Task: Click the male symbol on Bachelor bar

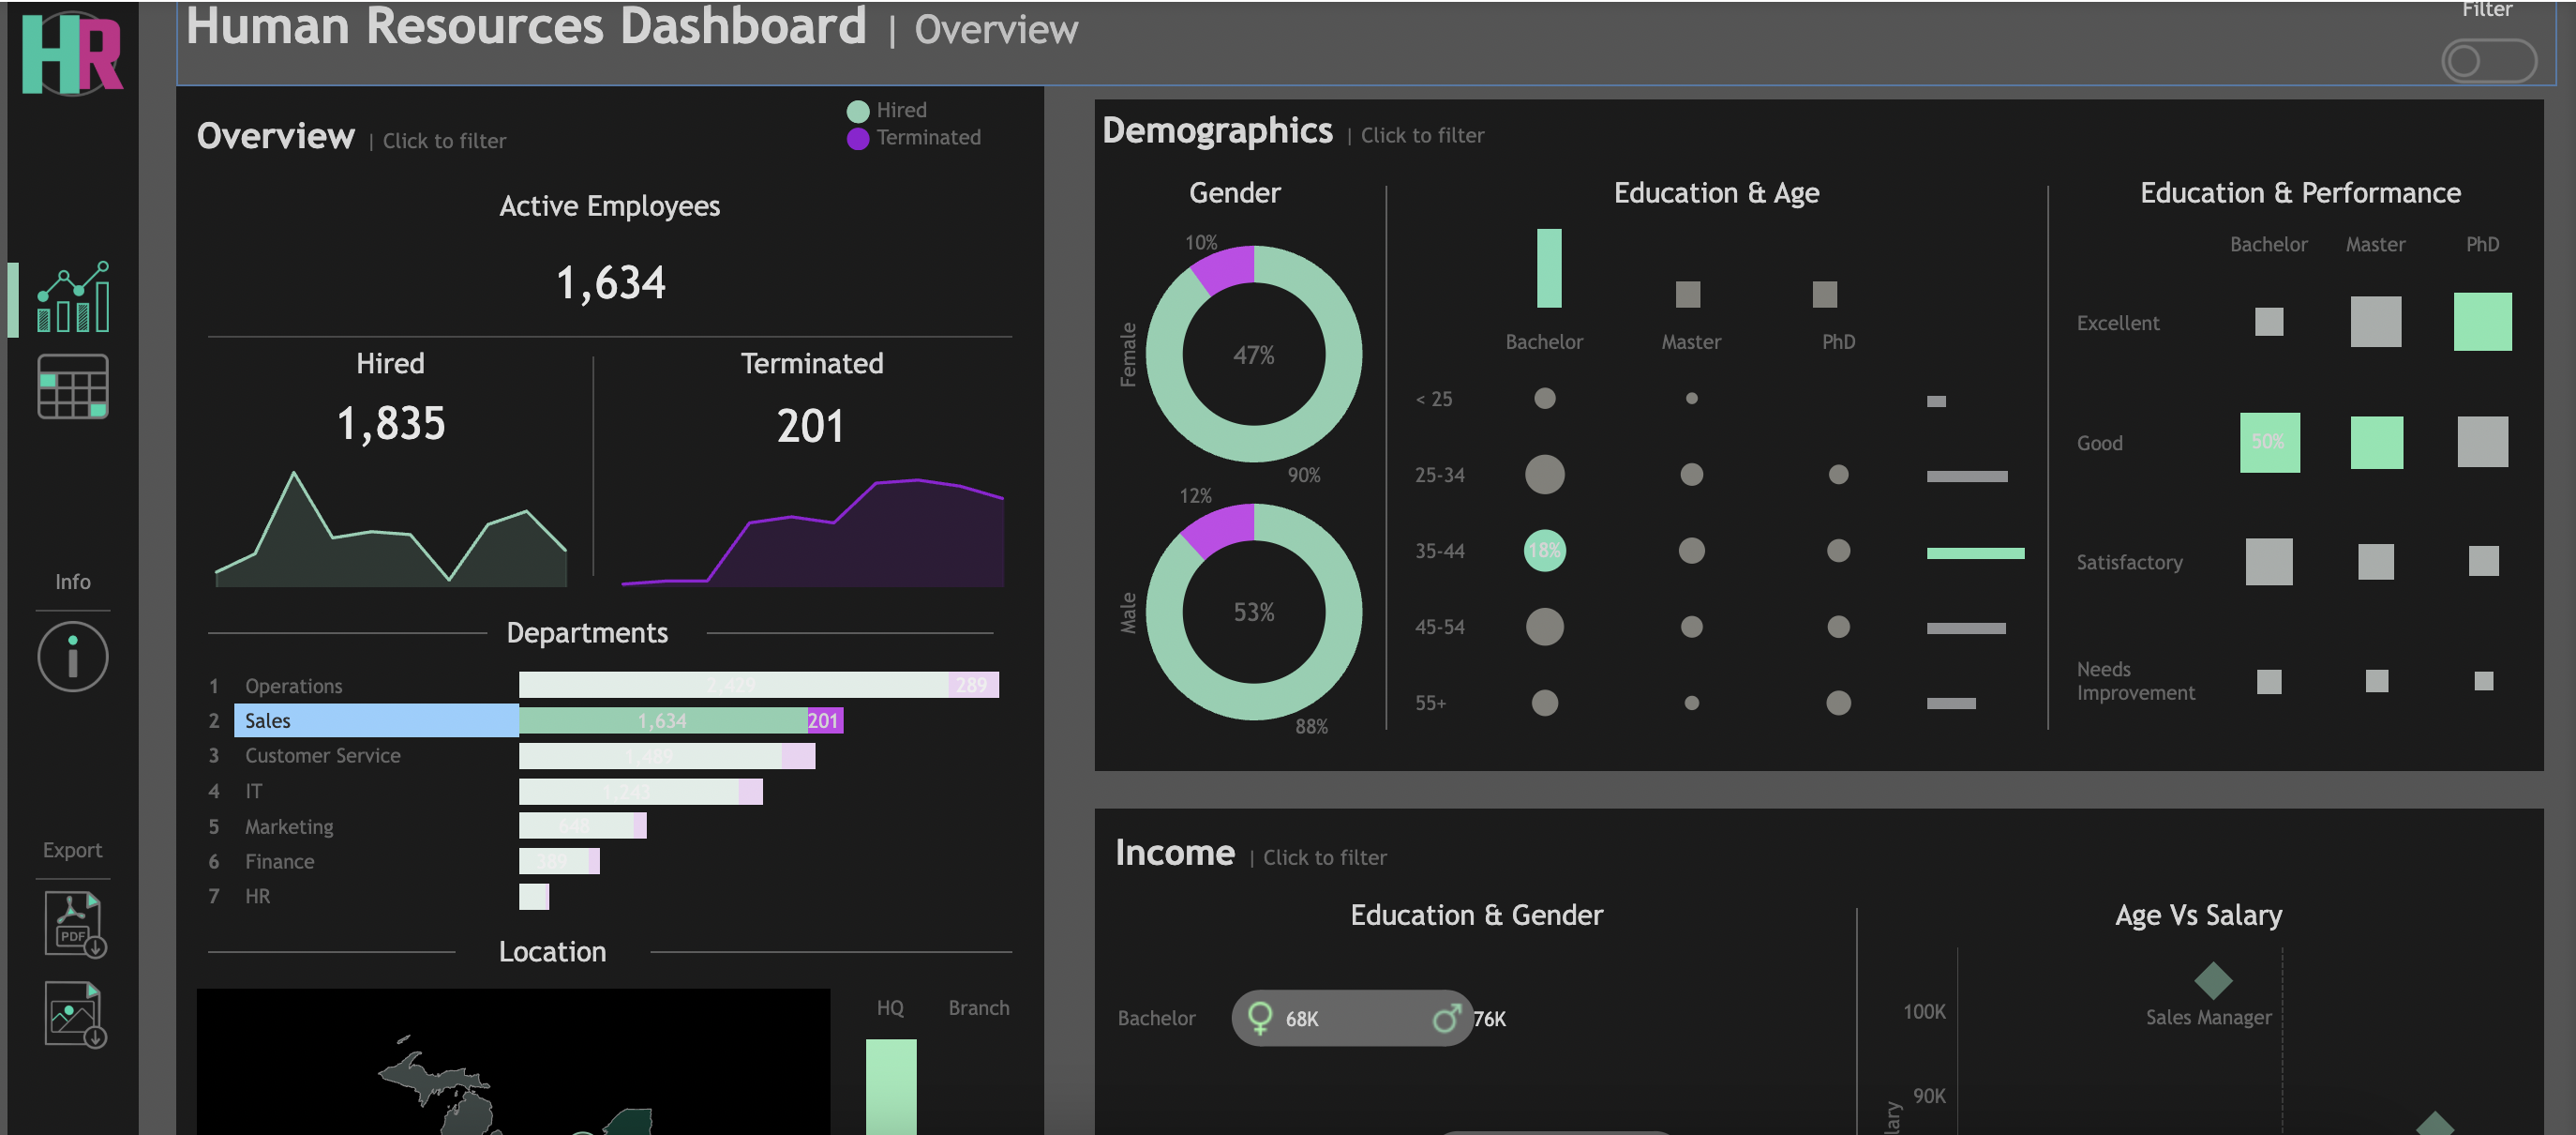Action: click(1446, 1018)
